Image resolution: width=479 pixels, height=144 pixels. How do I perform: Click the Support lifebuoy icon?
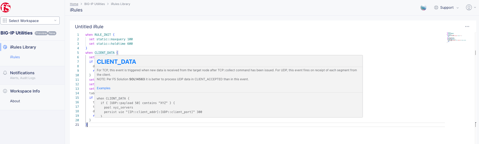436,7
